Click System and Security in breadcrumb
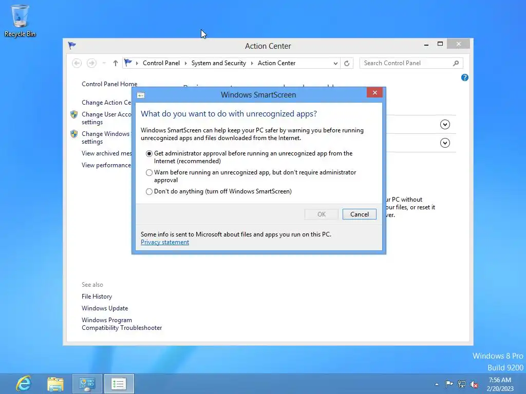Viewport: 526px width, 394px height. coord(218,63)
